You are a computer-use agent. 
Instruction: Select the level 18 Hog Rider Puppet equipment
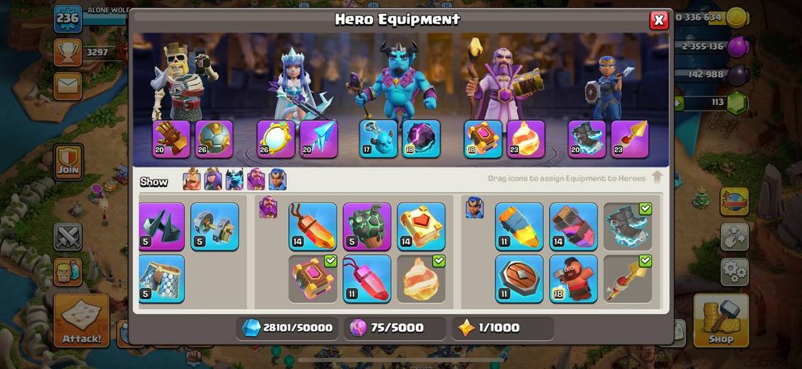[x=573, y=279]
